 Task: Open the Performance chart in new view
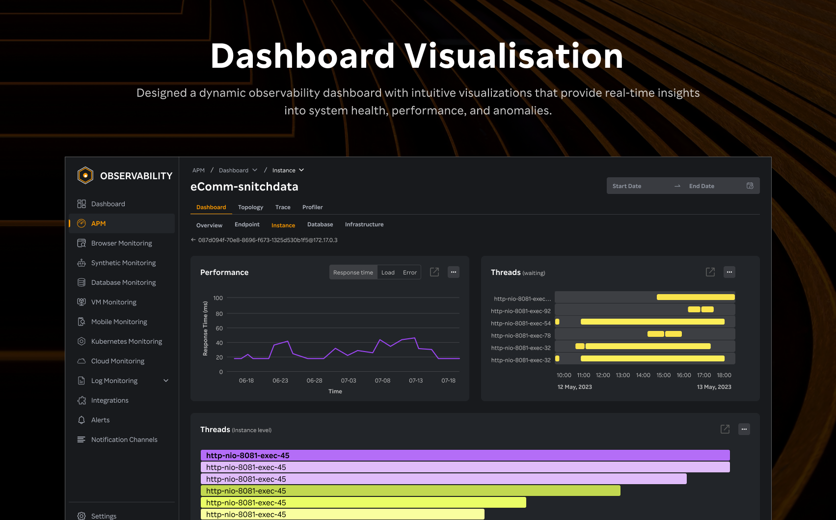coord(434,272)
